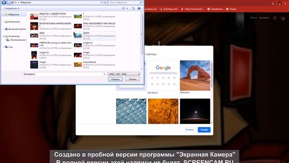Viewport: 289px width, 163px height.
Task: Open the Яндекс bookmark
Action: coord(231,9)
